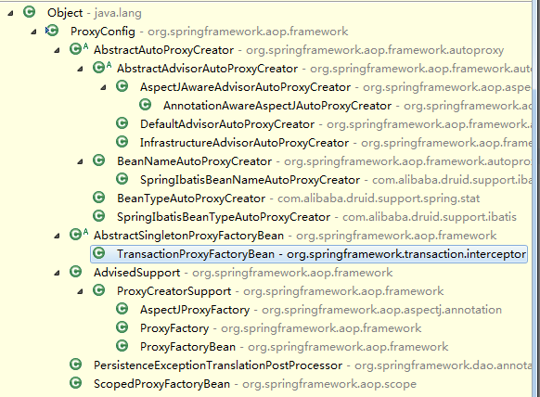This screenshot has width=540, height=397.
Task: Select ProxyConfig in the hierarchy
Action: 103,32
